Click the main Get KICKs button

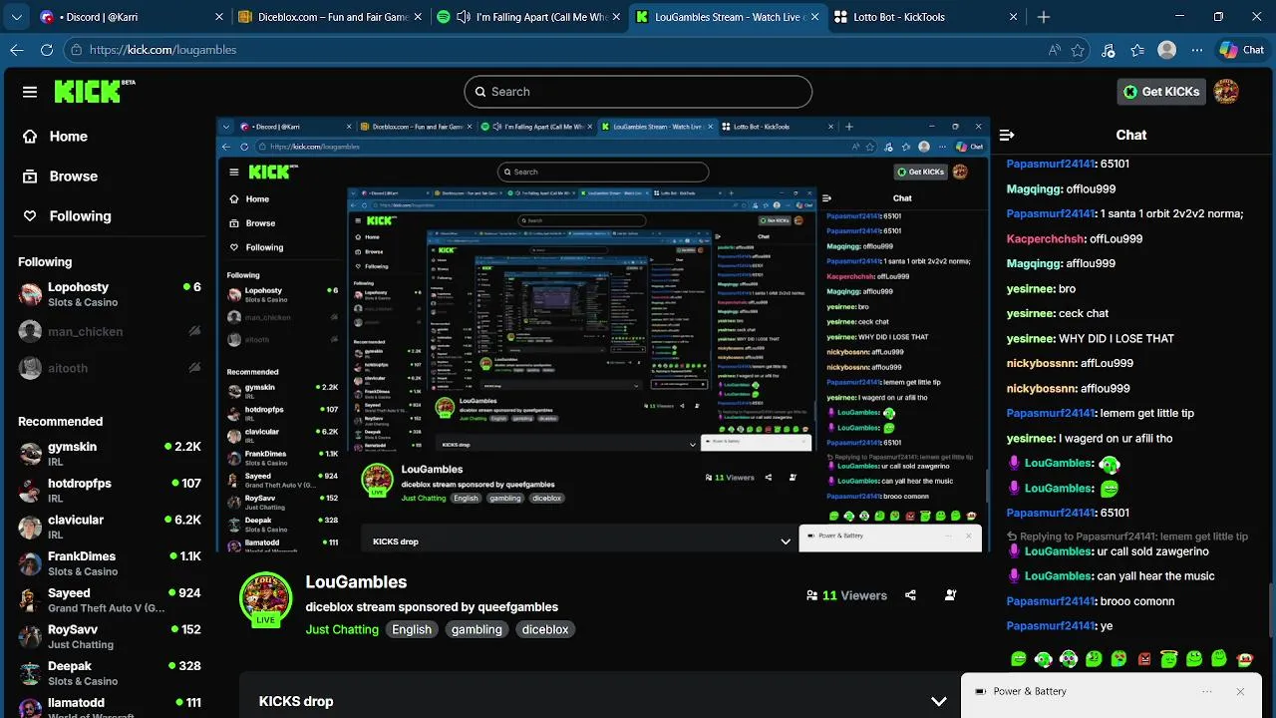pyautogui.click(x=1161, y=92)
